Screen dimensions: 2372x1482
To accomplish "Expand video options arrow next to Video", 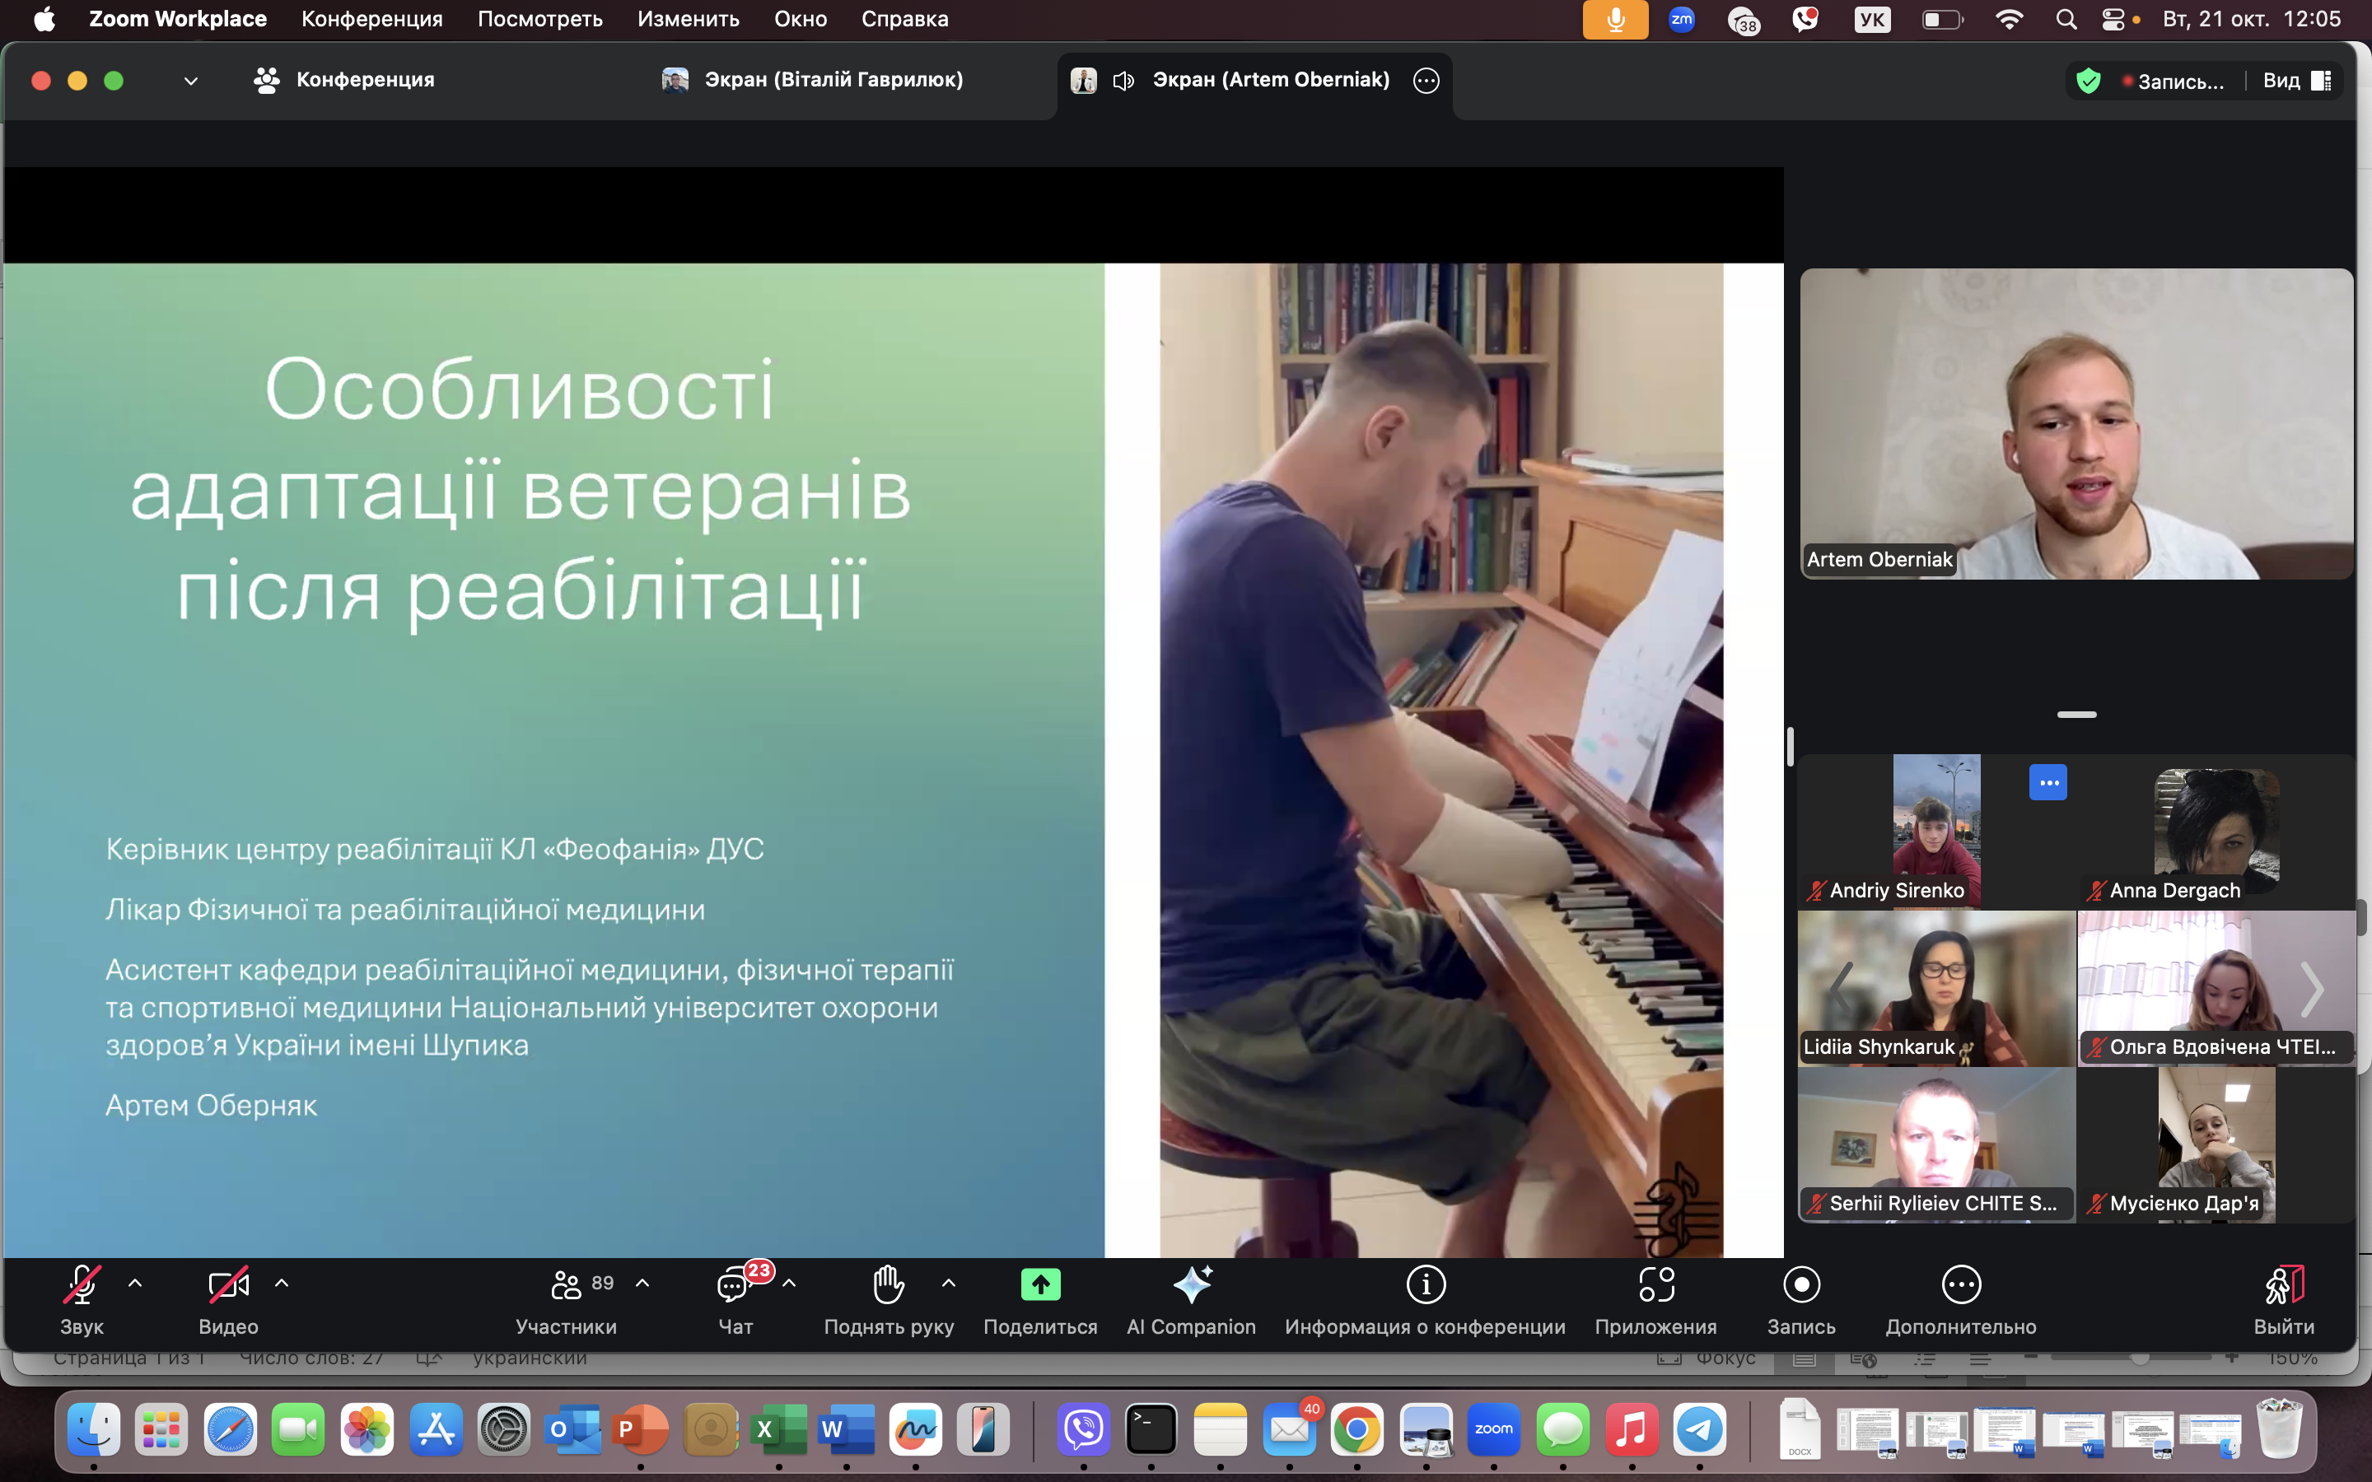I will click(x=282, y=1283).
